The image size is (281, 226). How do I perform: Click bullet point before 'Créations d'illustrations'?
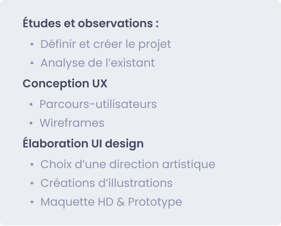[x=32, y=183]
